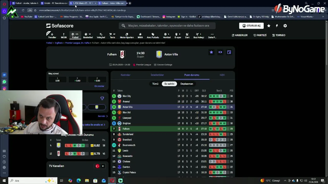Click the İngiltere breadcrumb link

pyautogui.click(x=59, y=43)
